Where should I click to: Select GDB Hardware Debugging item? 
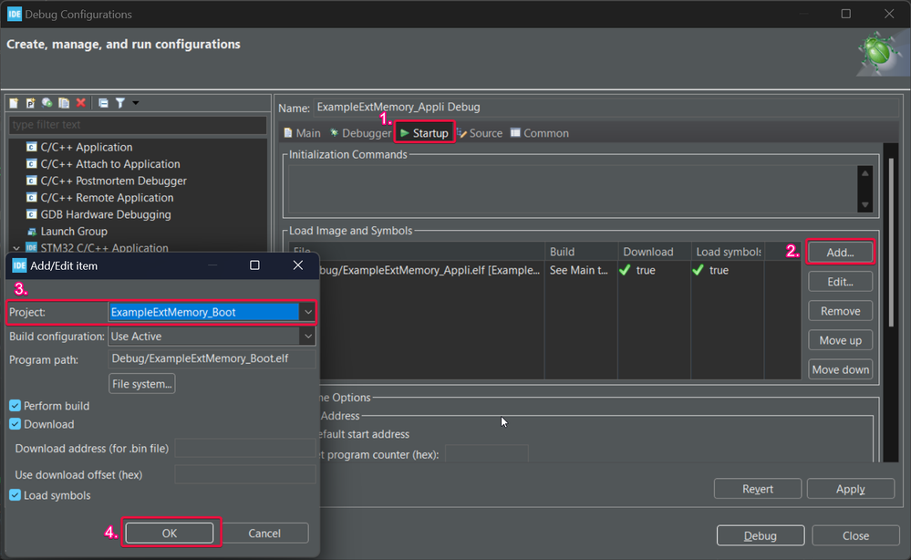tap(106, 214)
